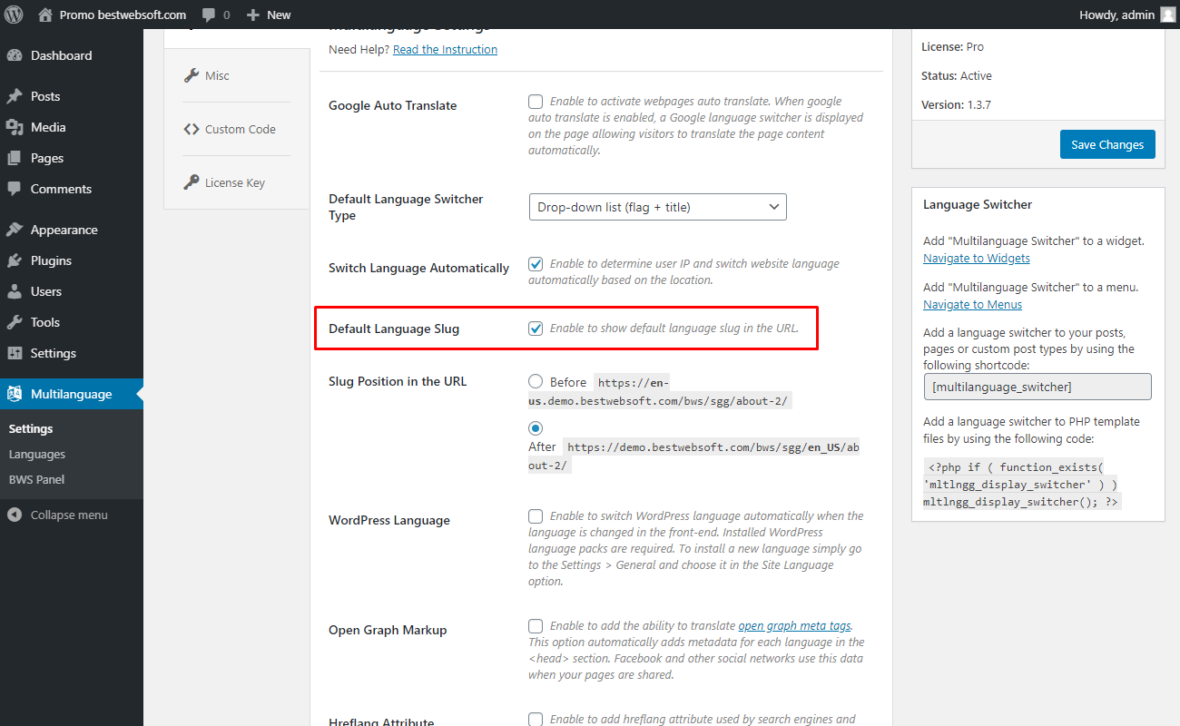
Task: Enable the WordPress Language checkbox
Action: [536, 516]
